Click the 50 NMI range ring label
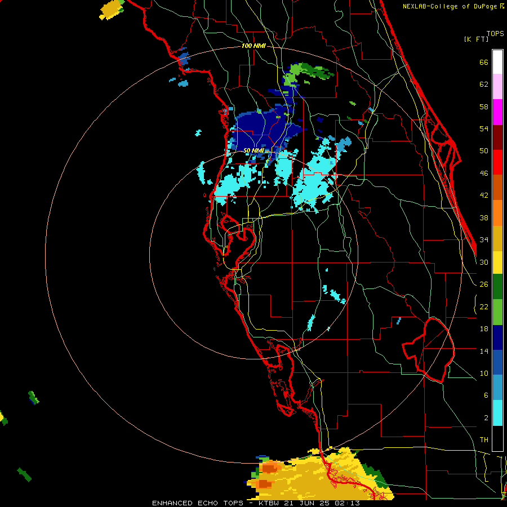This screenshot has width=507, height=507. [x=253, y=150]
